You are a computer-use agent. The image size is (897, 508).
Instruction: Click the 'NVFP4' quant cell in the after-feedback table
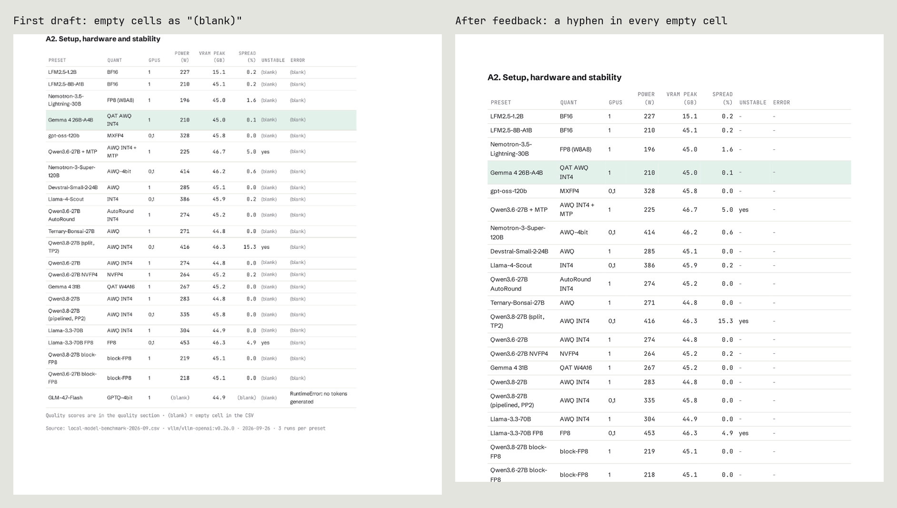point(569,354)
